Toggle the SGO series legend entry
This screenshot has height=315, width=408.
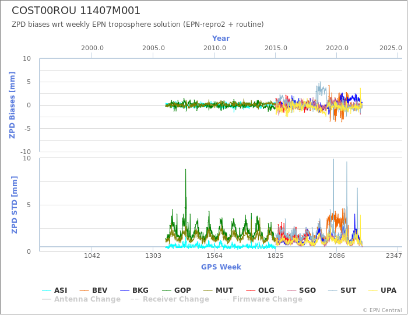(x=301, y=290)
